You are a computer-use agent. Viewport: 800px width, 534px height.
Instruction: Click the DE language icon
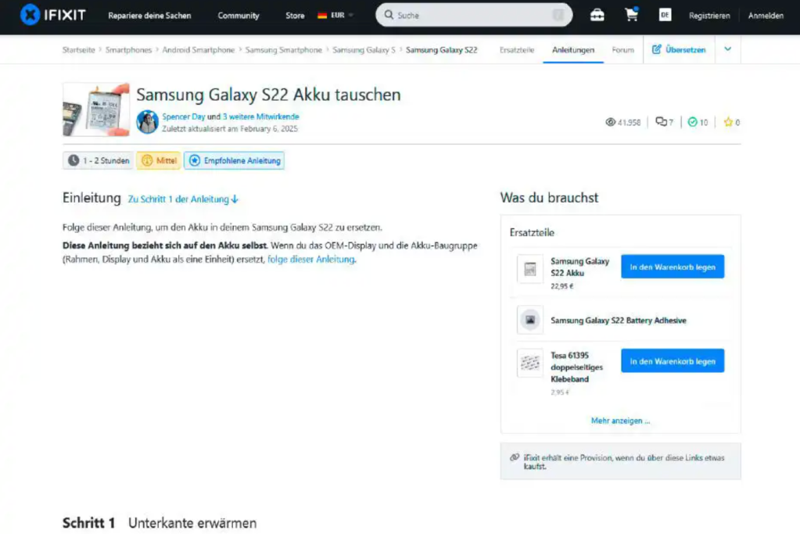[x=665, y=15]
